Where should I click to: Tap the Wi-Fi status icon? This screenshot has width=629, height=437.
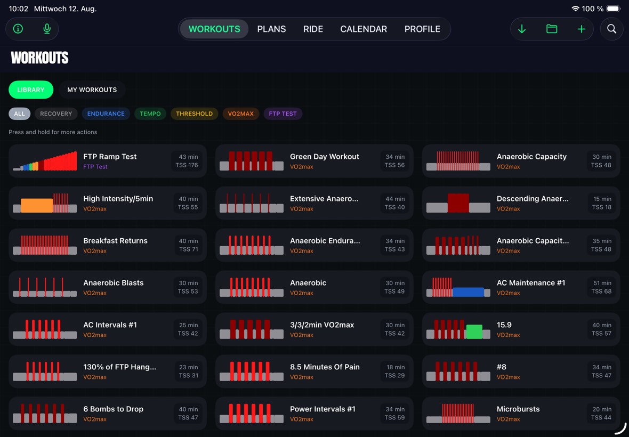tap(575, 9)
